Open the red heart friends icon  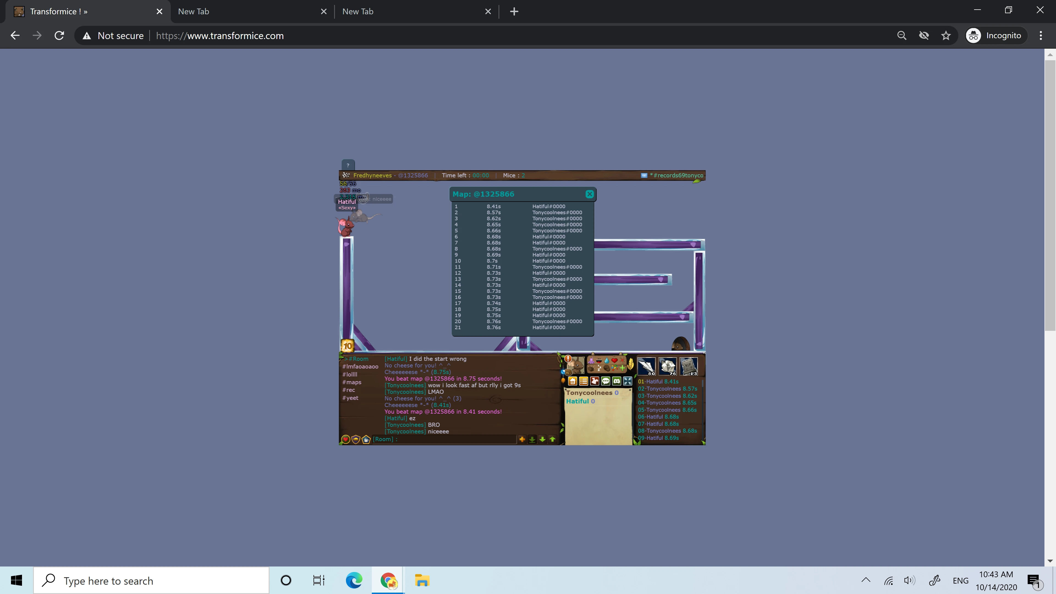[346, 439]
